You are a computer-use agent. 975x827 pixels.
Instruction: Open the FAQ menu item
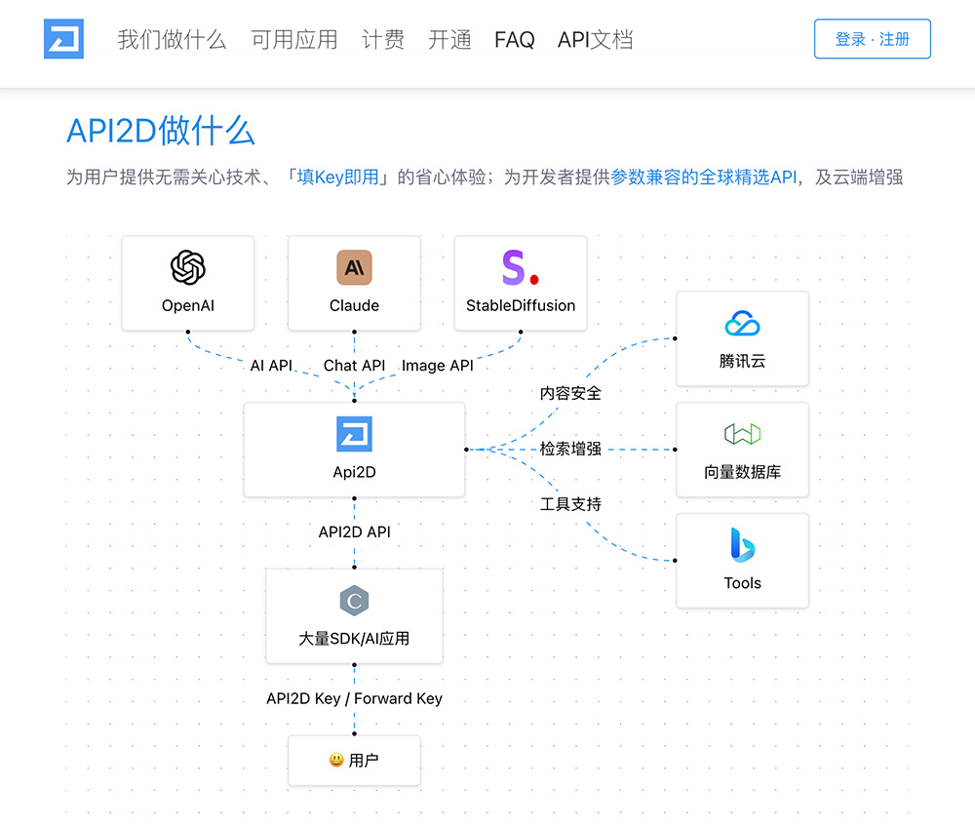(514, 40)
